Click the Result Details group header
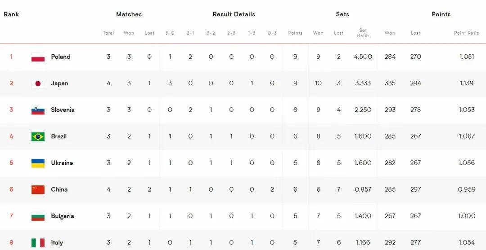 coord(234,14)
